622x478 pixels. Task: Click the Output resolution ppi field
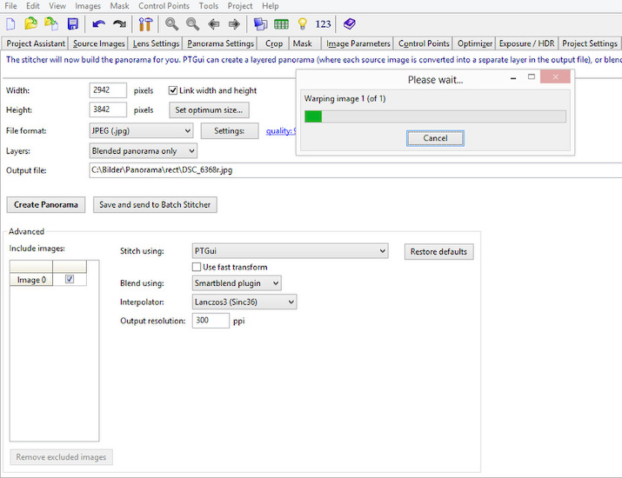point(211,321)
